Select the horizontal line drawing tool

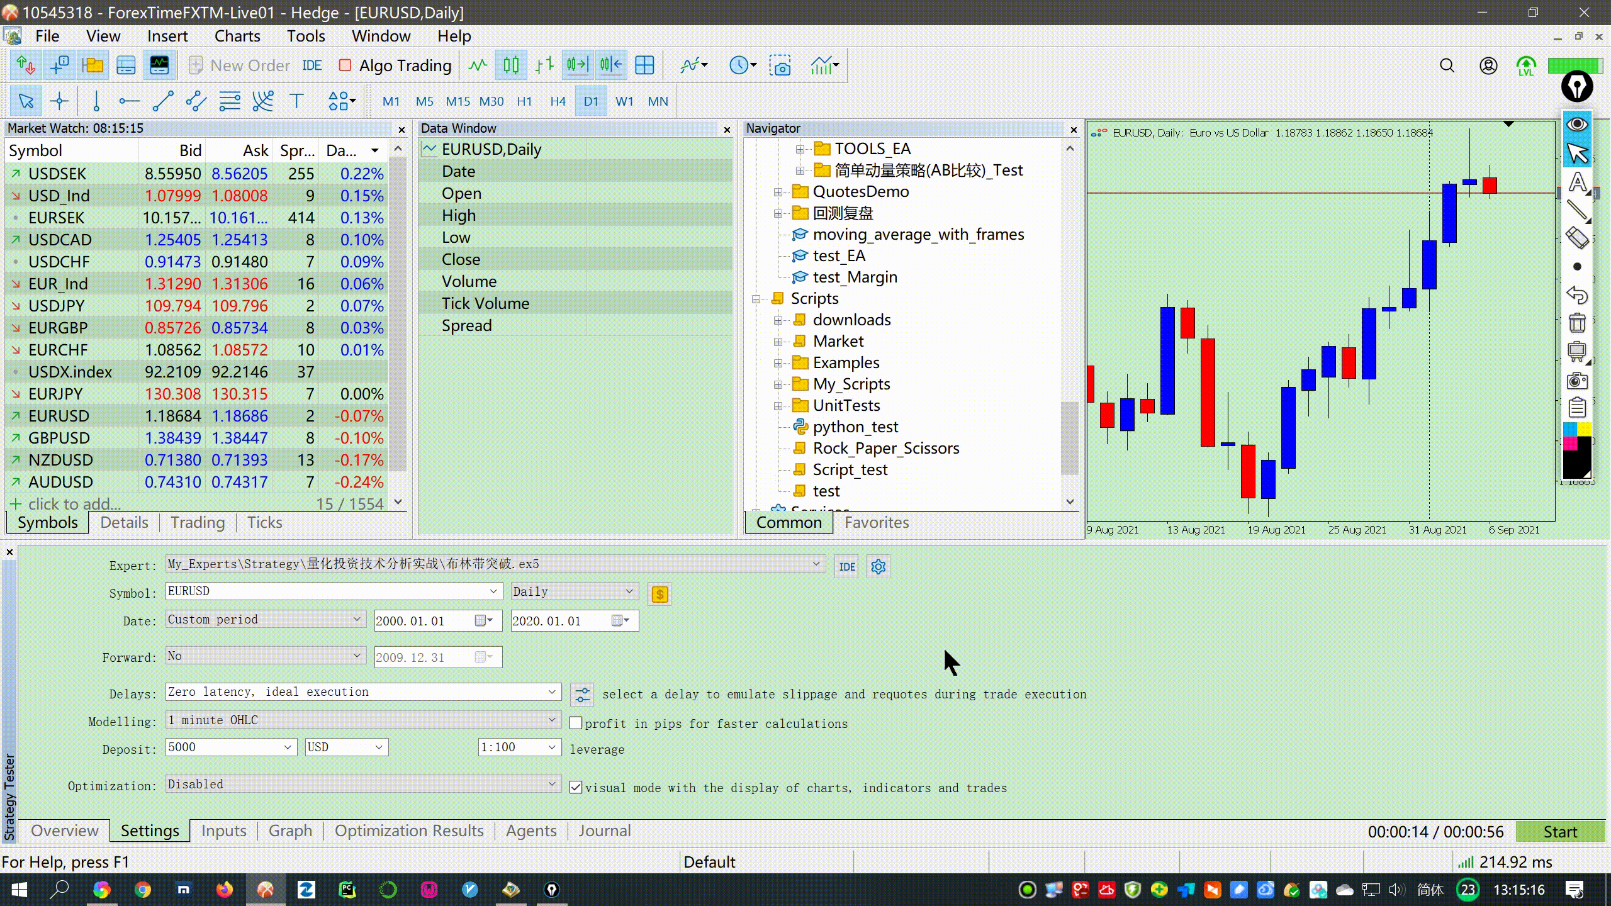(130, 101)
